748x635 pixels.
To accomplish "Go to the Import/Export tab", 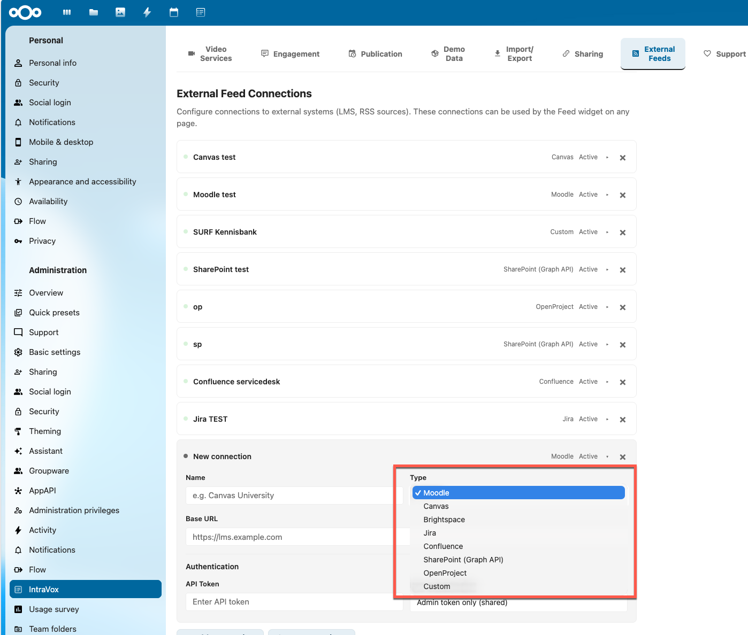I will coord(514,53).
